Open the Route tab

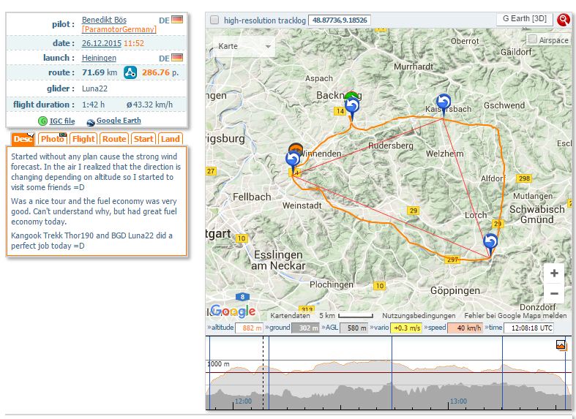pyautogui.click(x=114, y=139)
